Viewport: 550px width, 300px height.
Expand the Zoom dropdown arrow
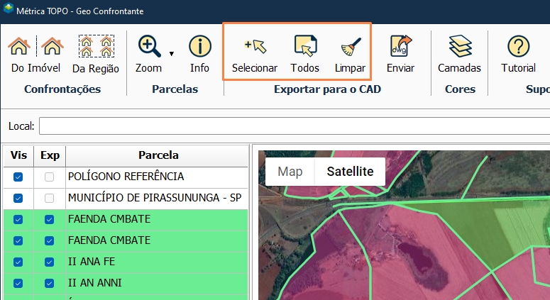(171, 54)
